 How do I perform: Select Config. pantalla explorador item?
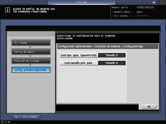point(31,70)
